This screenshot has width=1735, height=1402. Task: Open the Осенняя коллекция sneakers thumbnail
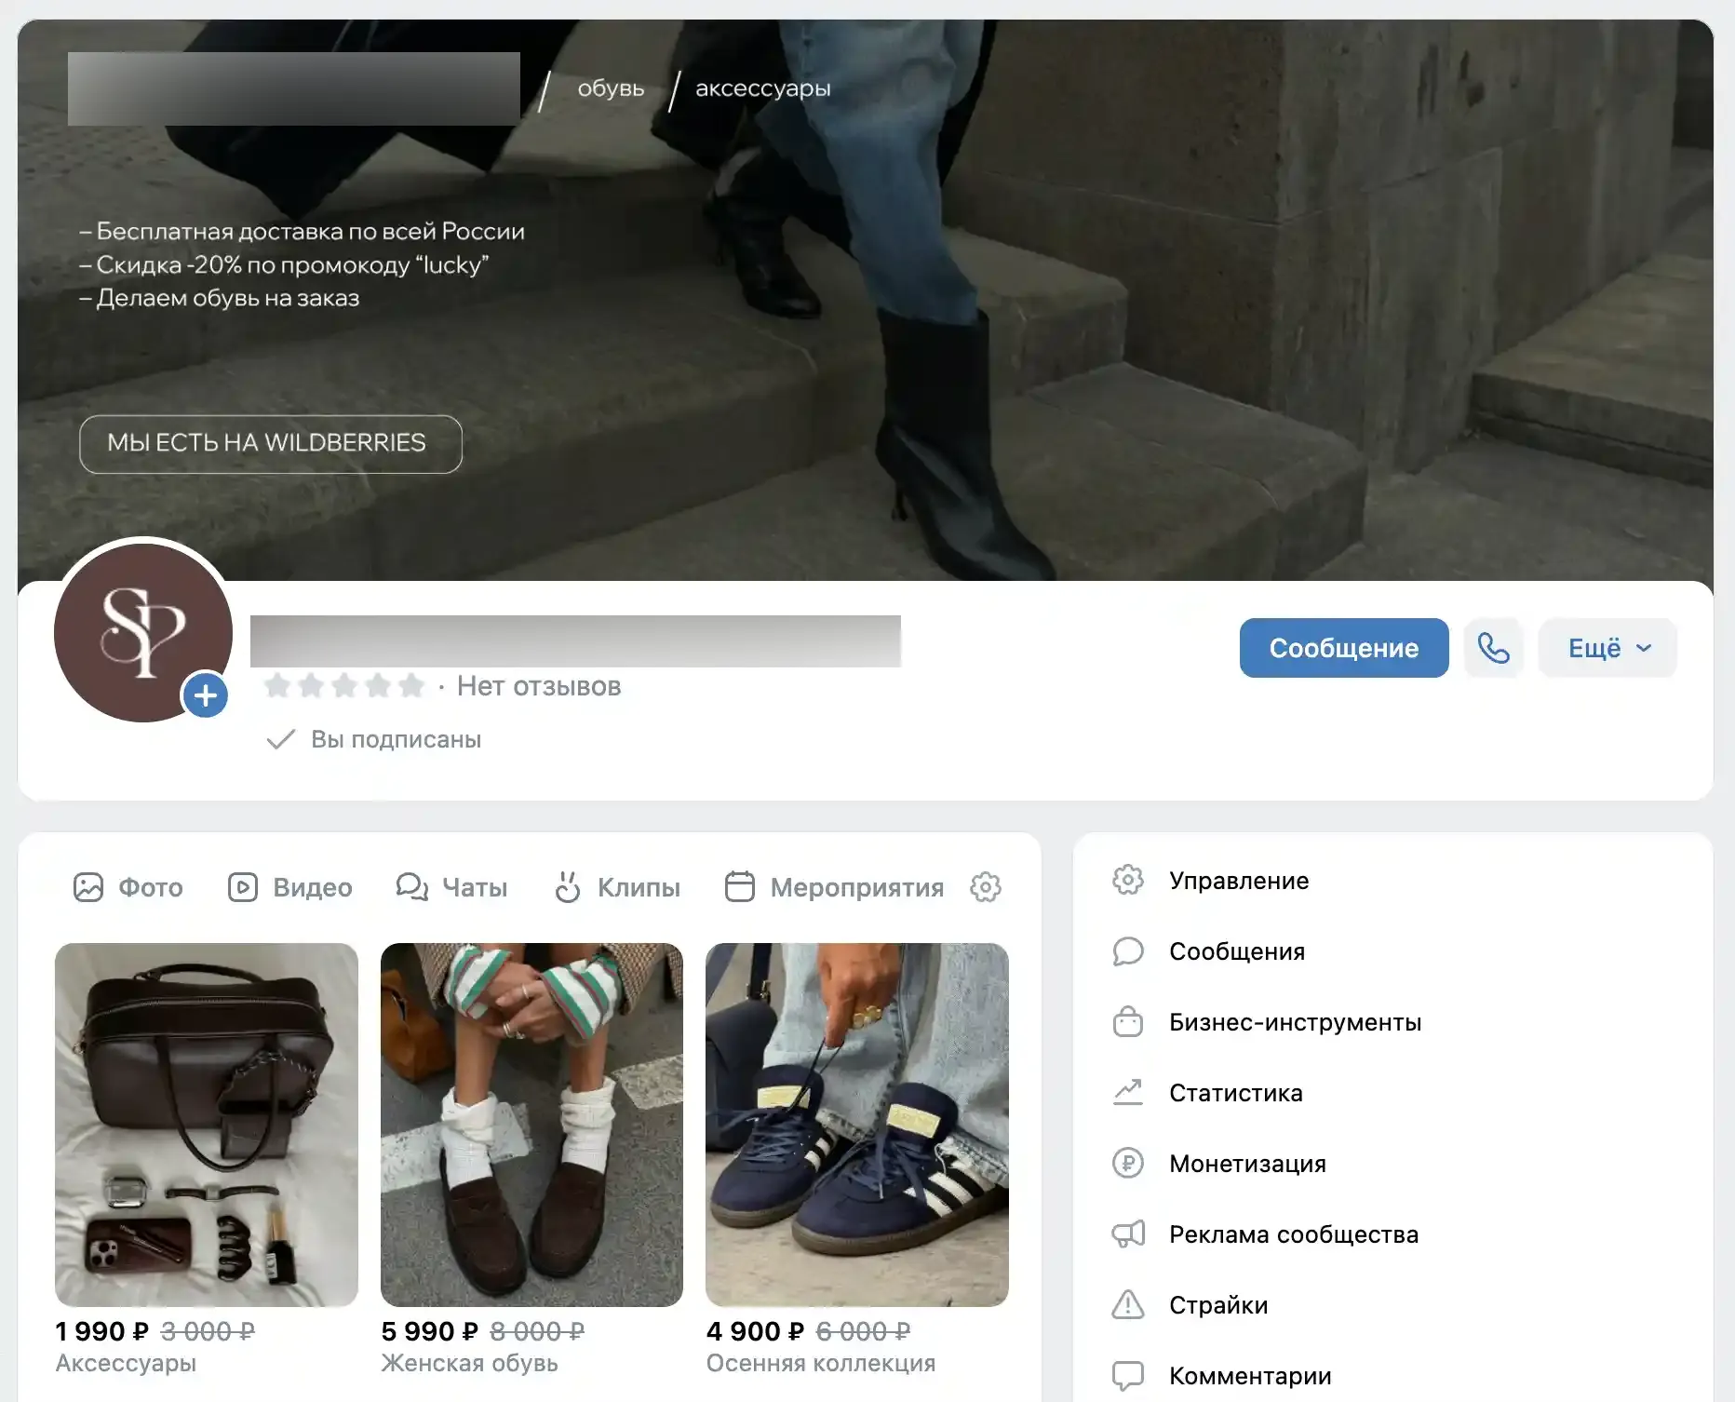(x=857, y=1125)
